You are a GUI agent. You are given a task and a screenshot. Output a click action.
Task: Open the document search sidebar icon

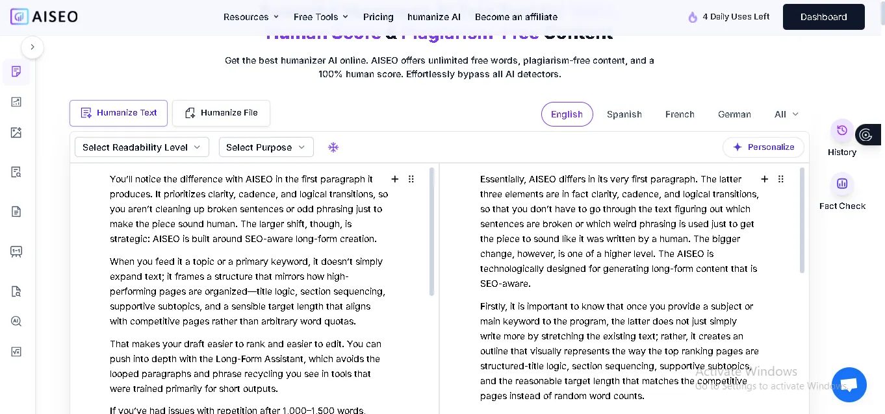point(16,172)
